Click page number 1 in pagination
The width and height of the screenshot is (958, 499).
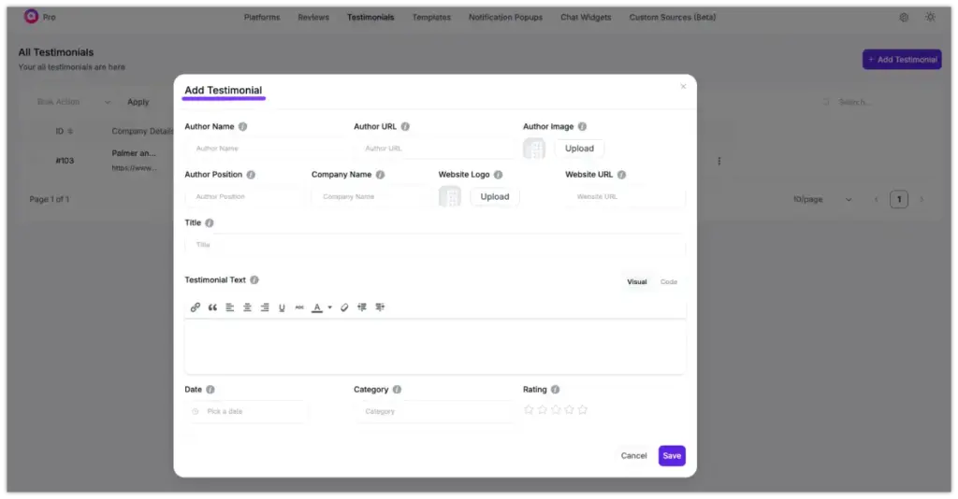pyautogui.click(x=899, y=199)
